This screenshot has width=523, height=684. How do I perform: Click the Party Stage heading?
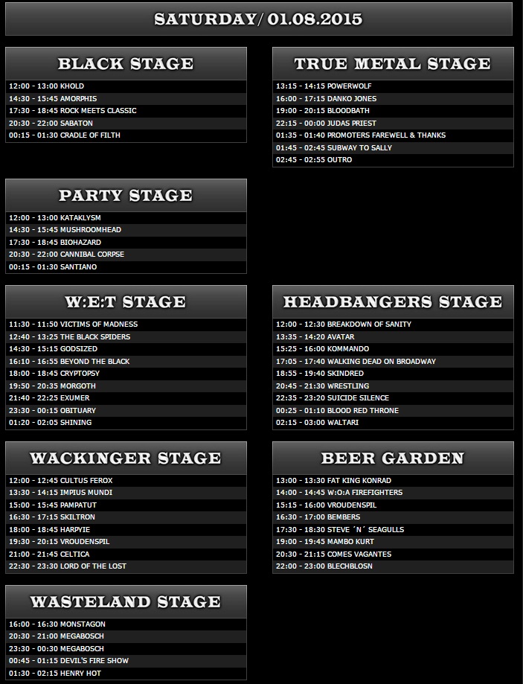126,196
